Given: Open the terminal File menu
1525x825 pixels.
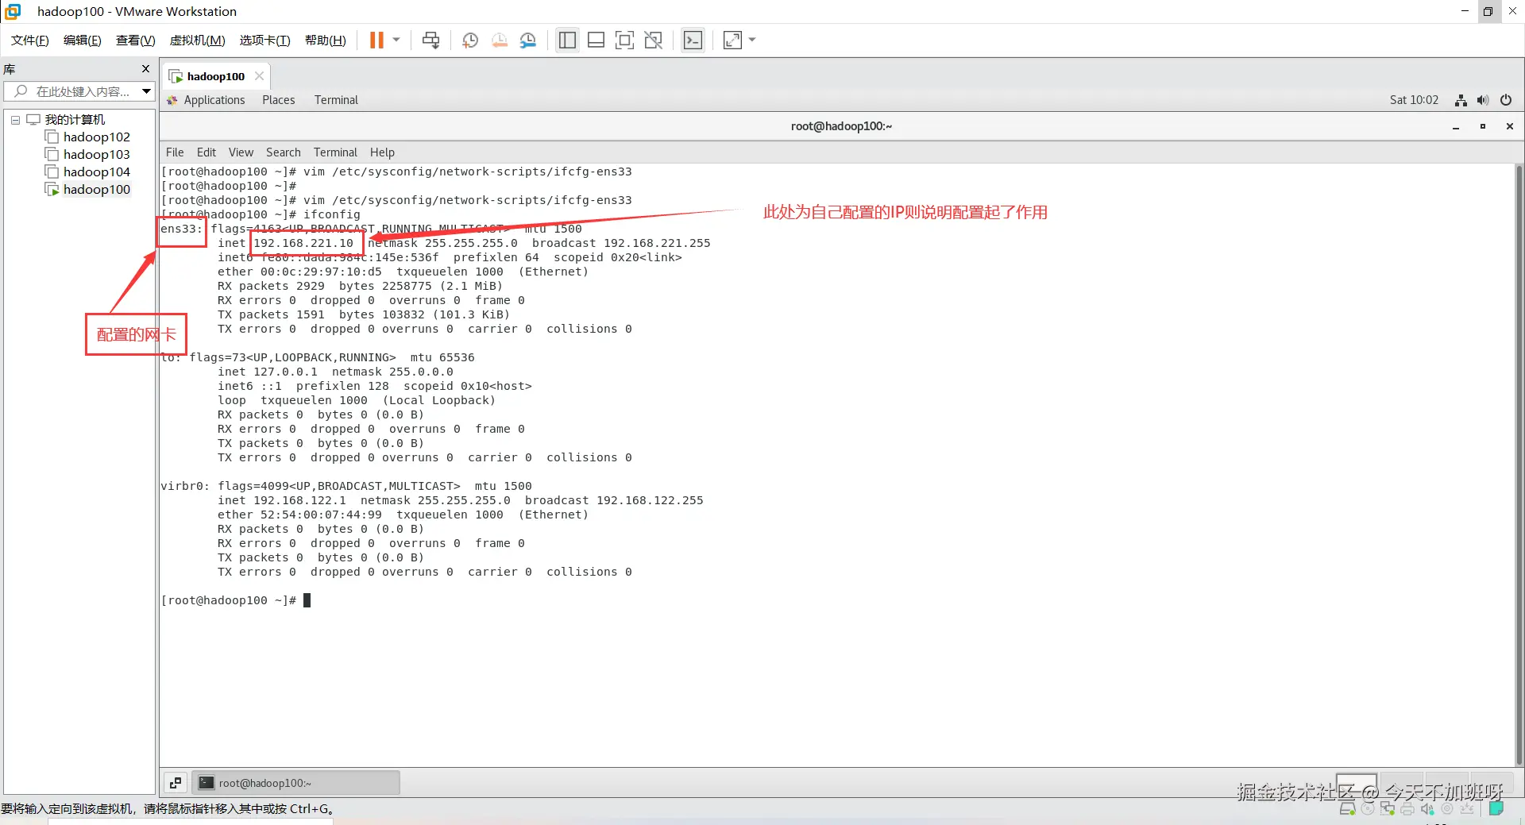Looking at the screenshot, I should point(175,152).
